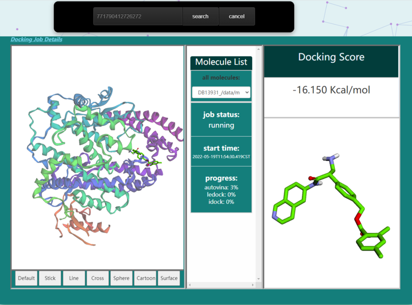412x305 pixels.
Task: Click the molecule list scroll up arrow
Action: [x=259, y=49]
